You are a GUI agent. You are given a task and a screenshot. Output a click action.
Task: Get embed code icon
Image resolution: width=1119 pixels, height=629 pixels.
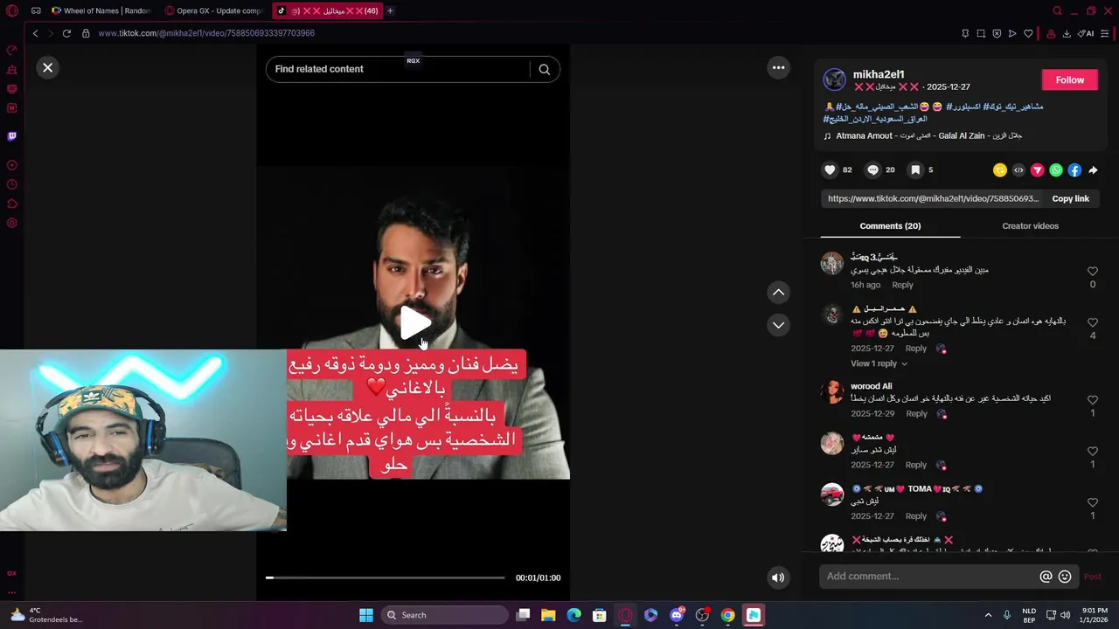1018,170
